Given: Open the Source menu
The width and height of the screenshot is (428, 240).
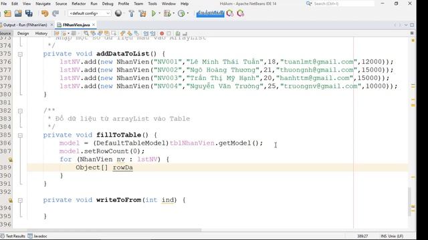Looking at the screenshot, I should click(x=61, y=4).
